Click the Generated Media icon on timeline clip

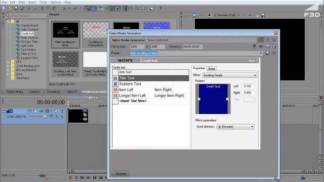pos(85,110)
